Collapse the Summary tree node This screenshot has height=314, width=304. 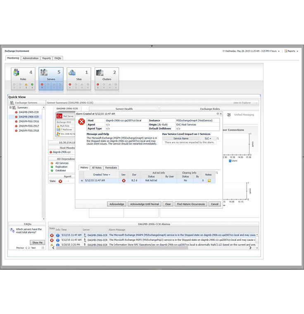10,107
